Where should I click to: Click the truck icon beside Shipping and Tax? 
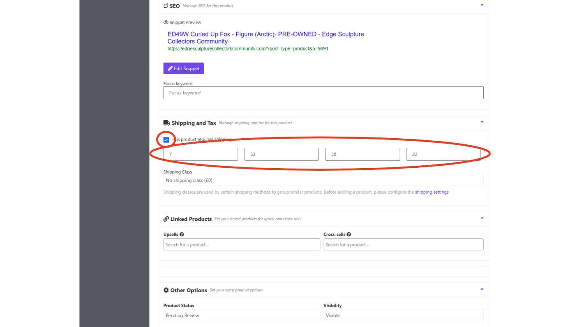(166, 123)
